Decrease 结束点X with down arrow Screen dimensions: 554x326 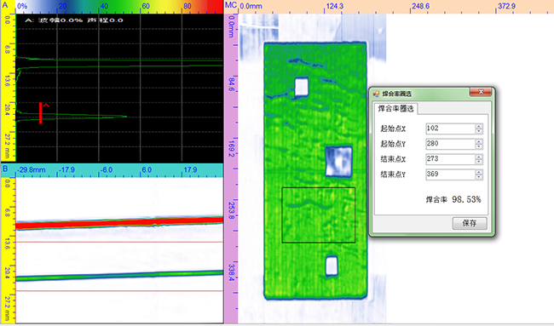(x=479, y=162)
